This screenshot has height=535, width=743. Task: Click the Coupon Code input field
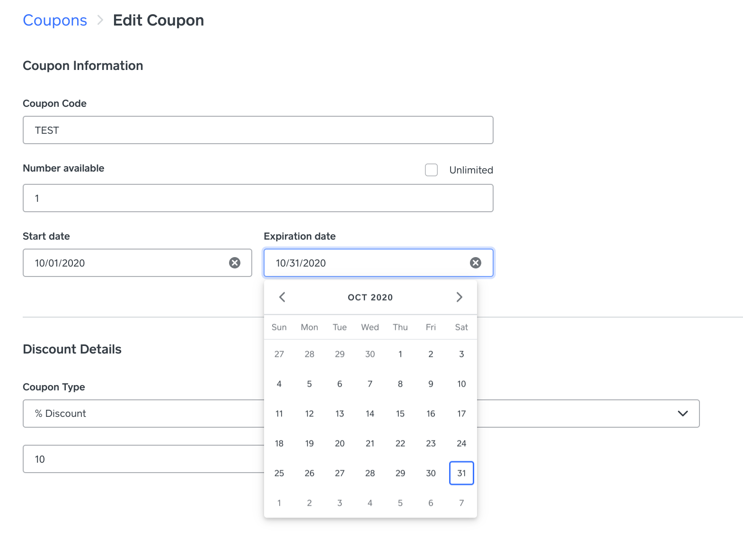(x=258, y=130)
